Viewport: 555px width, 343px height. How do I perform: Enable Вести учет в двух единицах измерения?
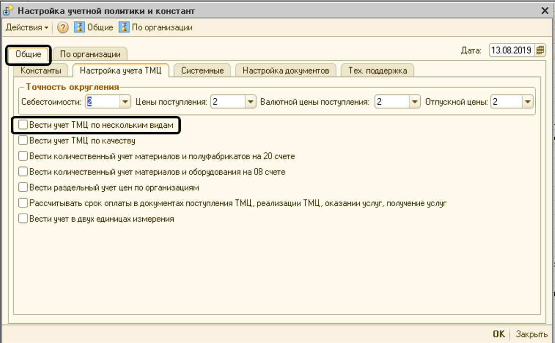coord(23,218)
